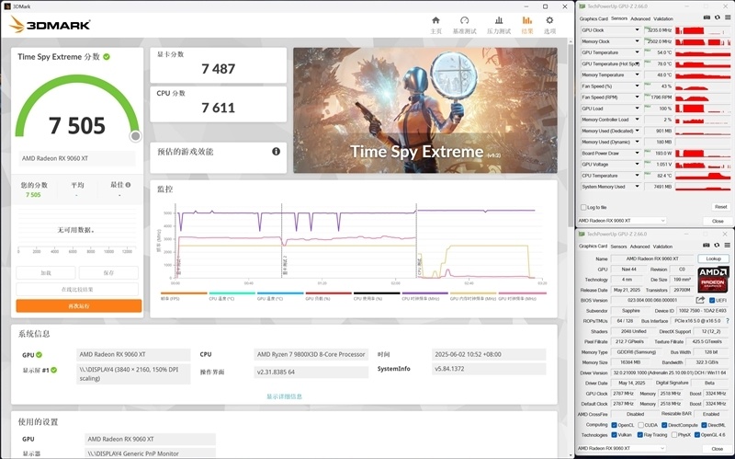Click refresh icon in Graphics Card GPU-Z window
Viewport: 735px width, 459px height.
(718, 246)
